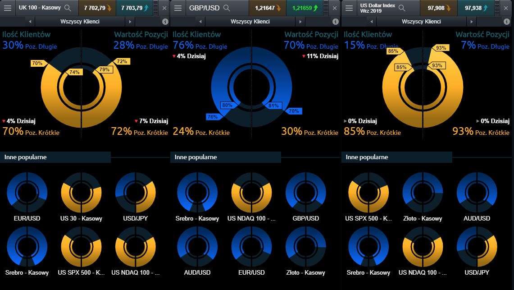Viewport: 514px width, 290px height.
Task: Click the grip handle icon in GBP/USD header
Action: [x=326, y=8]
